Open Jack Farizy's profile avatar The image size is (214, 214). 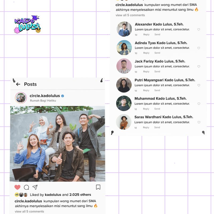[124, 66]
